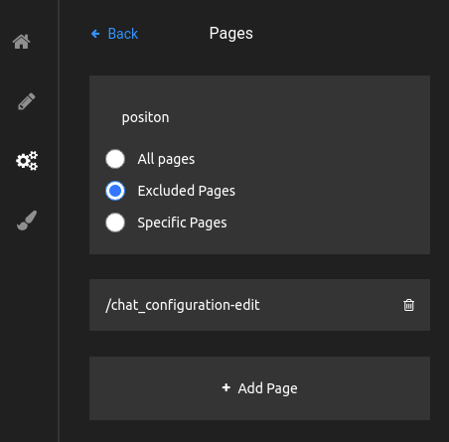Click the Add Page button
Screen dimensions: 449x442
tap(259, 388)
